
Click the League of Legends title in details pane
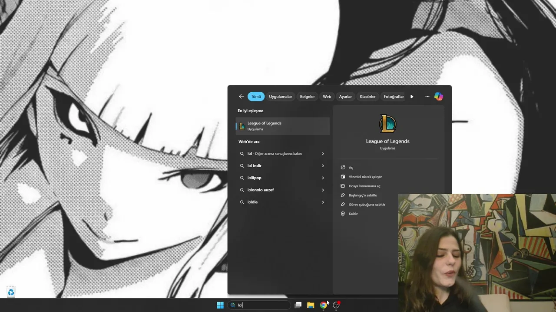tap(387, 141)
